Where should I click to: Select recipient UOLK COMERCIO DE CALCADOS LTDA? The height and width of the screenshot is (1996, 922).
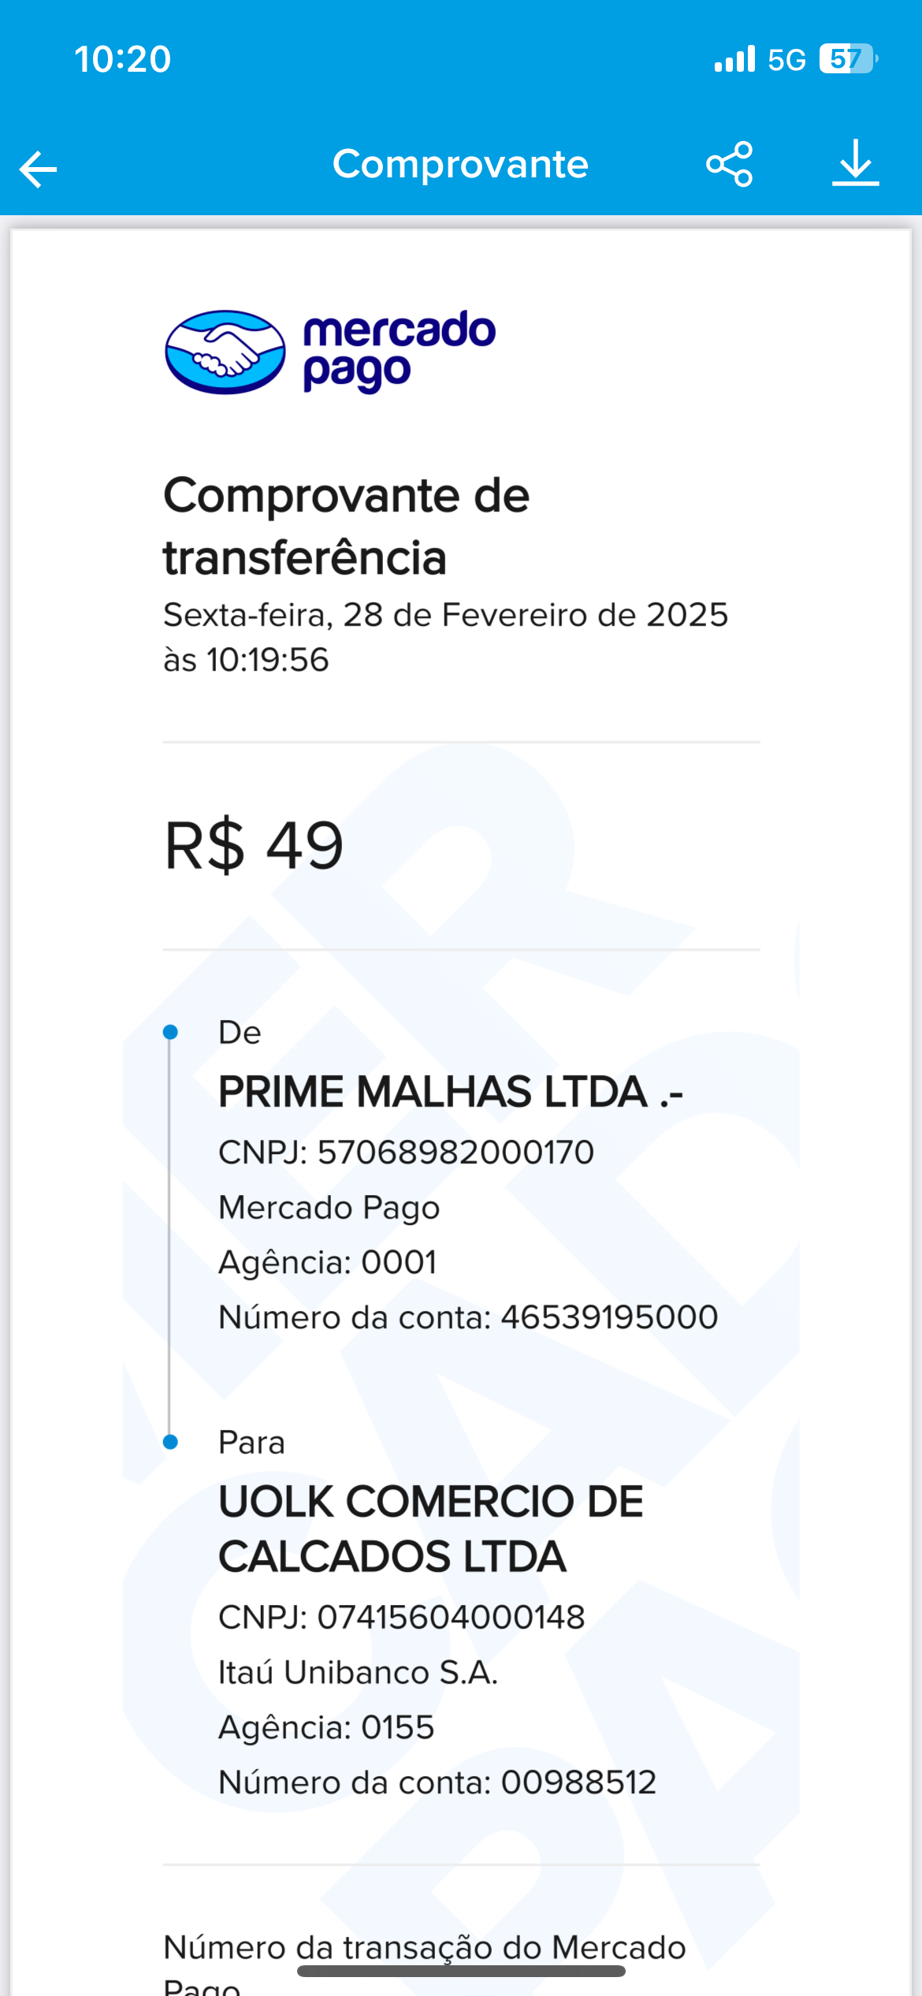(430, 1529)
